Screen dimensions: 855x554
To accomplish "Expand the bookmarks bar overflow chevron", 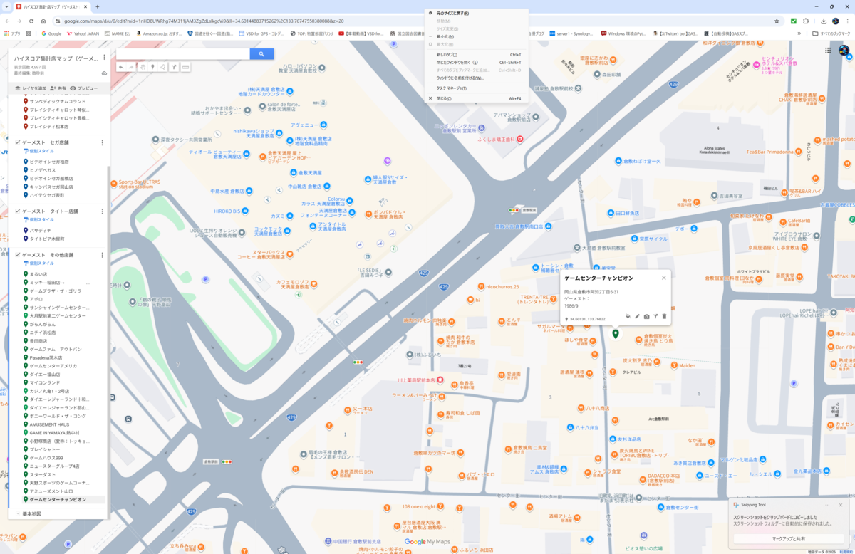I will click(800, 33).
